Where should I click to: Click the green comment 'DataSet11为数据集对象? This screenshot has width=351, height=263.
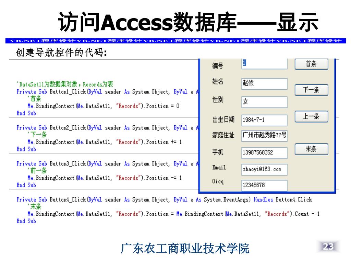(65, 84)
